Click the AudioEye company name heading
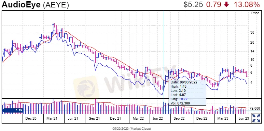The width and height of the screenshot is (264, 131). (21, 5)
